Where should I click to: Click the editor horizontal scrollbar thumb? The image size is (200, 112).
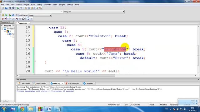tap(67, 75)
